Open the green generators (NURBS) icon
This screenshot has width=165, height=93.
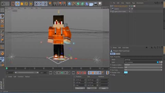coord(78,4)
